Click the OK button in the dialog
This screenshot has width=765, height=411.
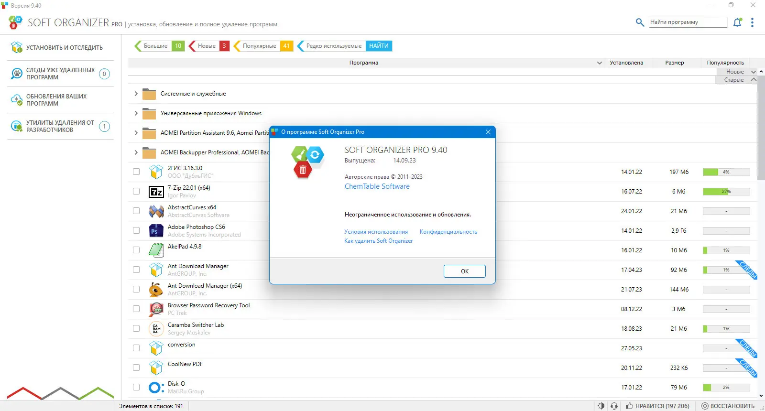(465, 271)
